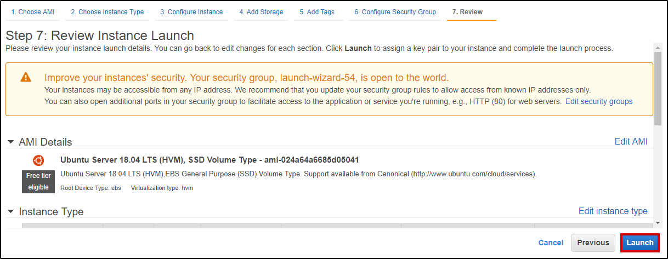
Task: Open the Edit security groups link
Action: point(599,101)
